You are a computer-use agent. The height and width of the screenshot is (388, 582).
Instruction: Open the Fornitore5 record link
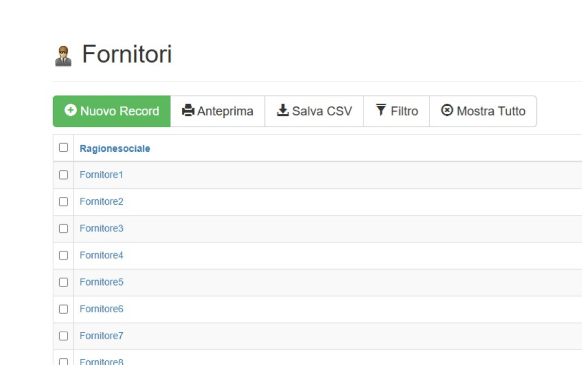[x=101, y=282]
